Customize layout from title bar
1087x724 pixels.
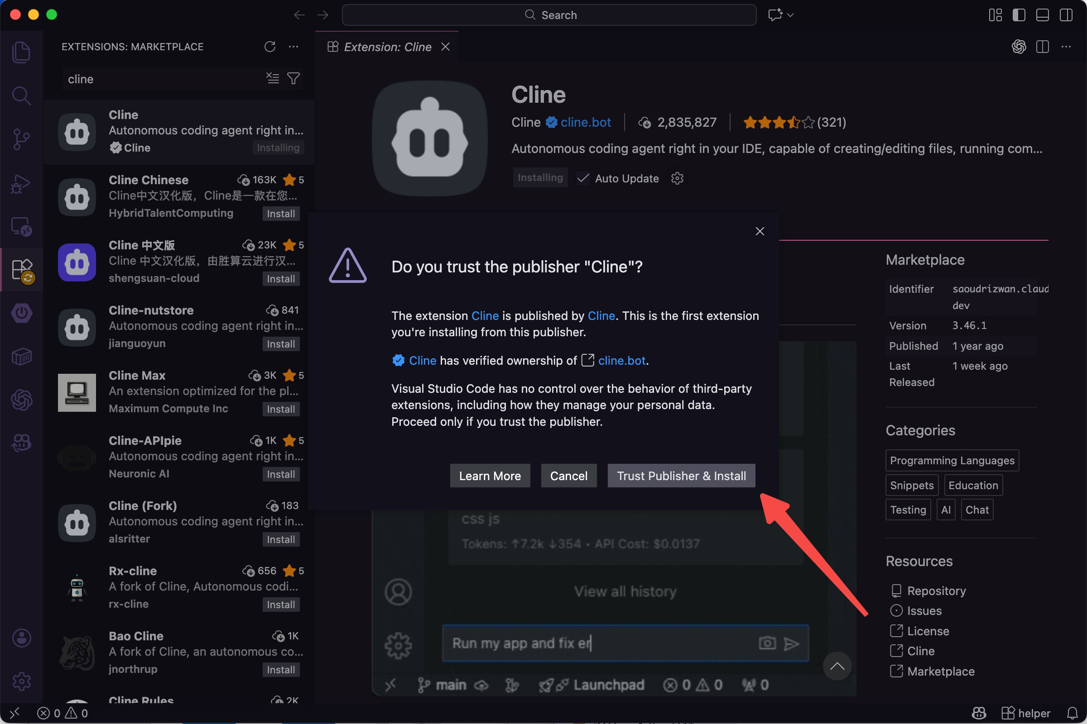click(x=995, y=15)
